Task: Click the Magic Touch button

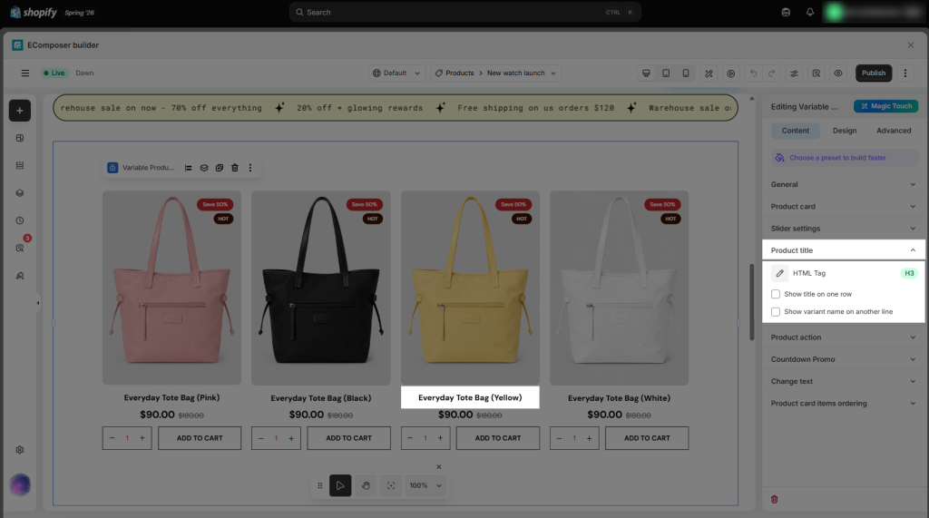Action: (x=885, y=106)
